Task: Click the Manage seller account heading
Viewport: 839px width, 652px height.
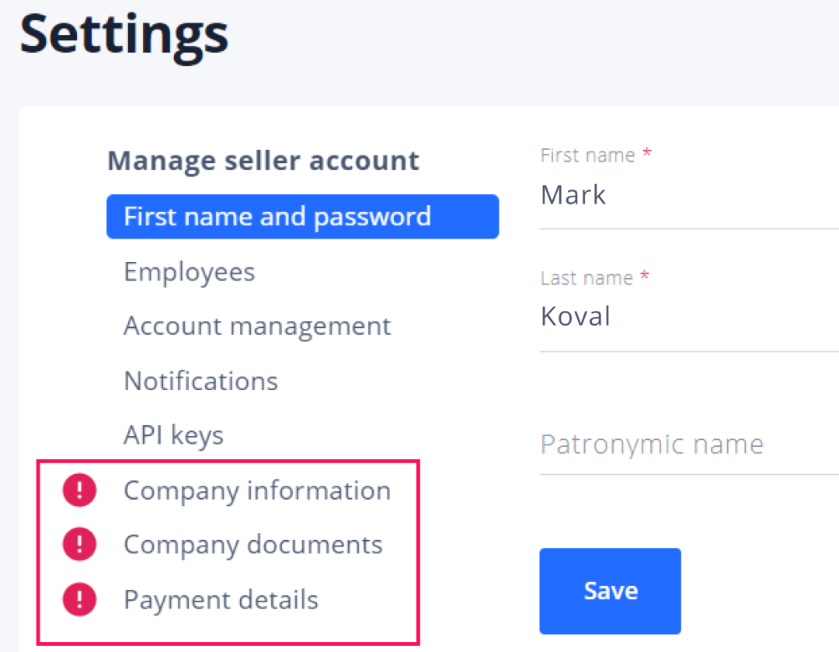Action: (263, 161)
